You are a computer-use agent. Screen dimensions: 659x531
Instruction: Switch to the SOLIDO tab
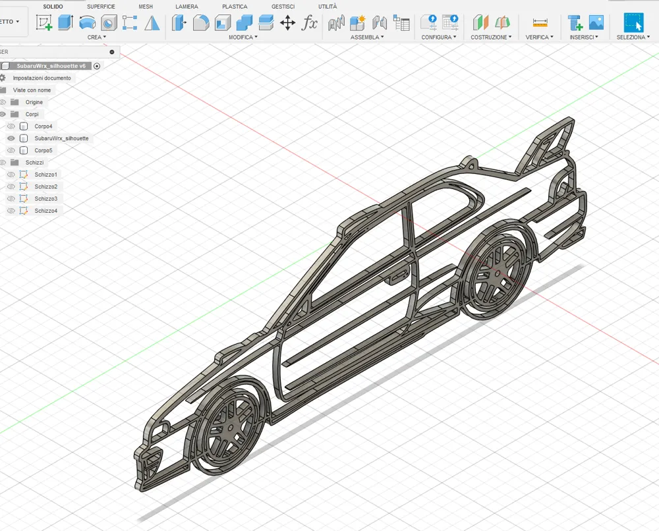pyautogui.click(x=53, y=7)
